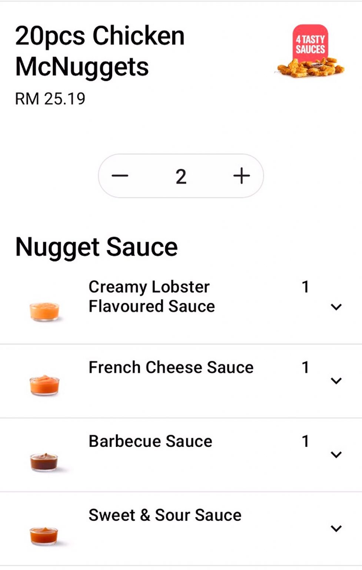Expand the Sweet & Sour Sauce chevron
362x570 pixels.
(336, 528)
